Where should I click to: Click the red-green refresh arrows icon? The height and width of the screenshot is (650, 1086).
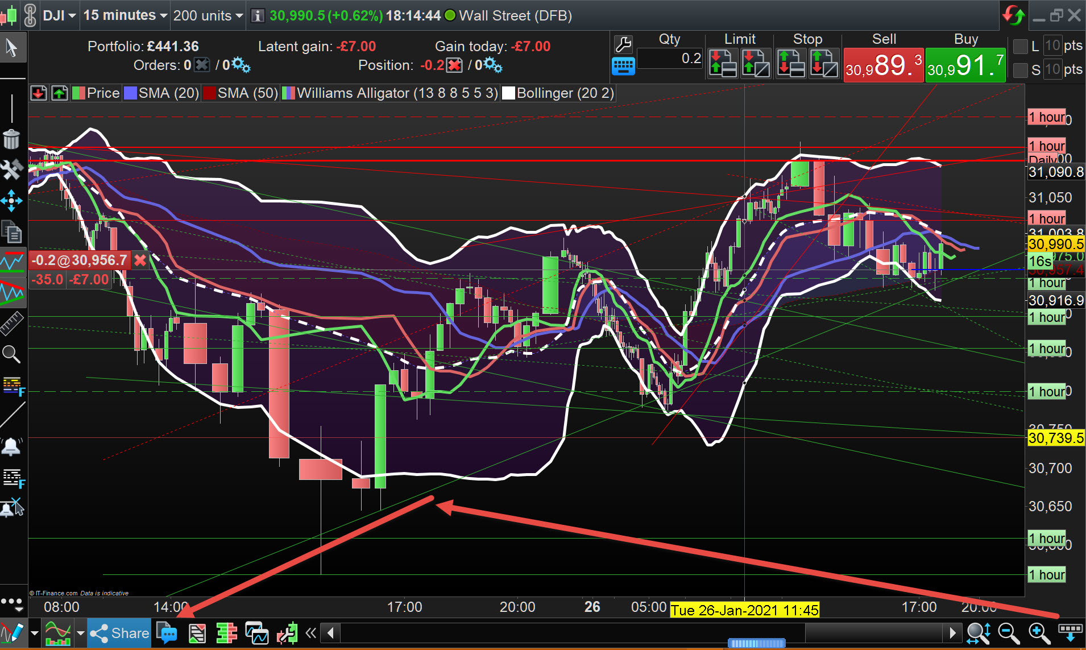click(x=1014, y=15)
